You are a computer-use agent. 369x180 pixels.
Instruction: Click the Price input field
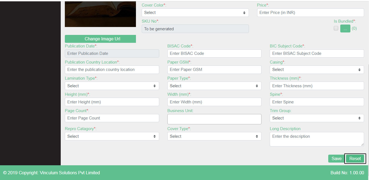pyautogui.click(x=310, y=13)
